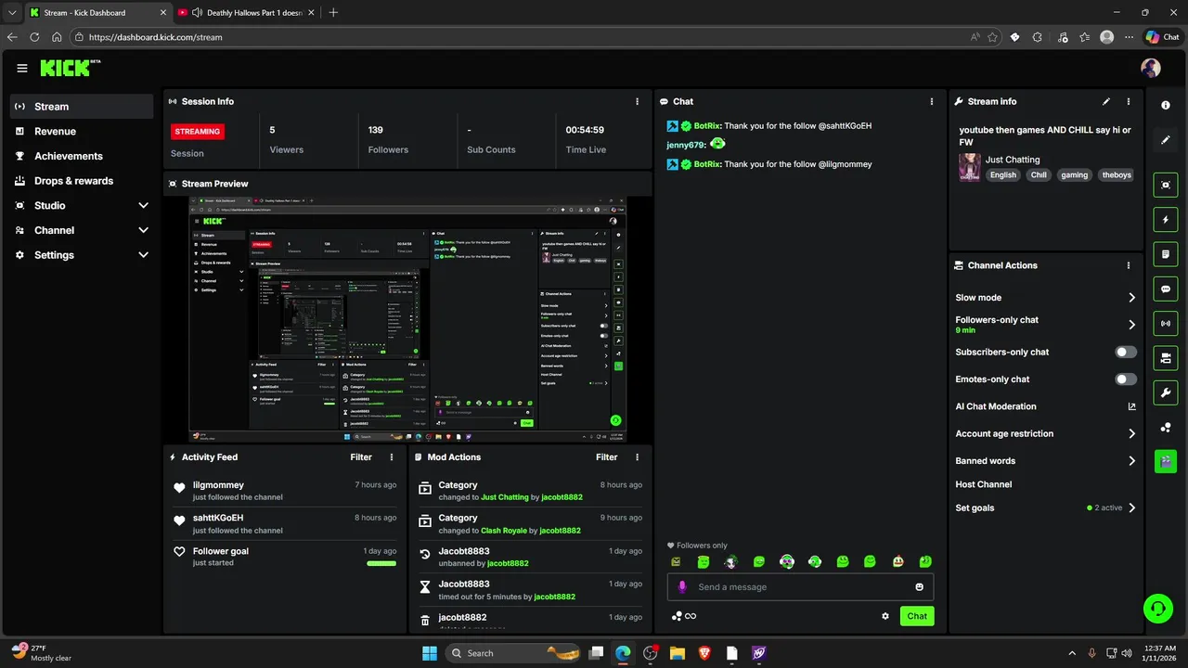Toggle the camera widget icon in right sidebar
This screenshot has height=668, width=1188.
1166,358
